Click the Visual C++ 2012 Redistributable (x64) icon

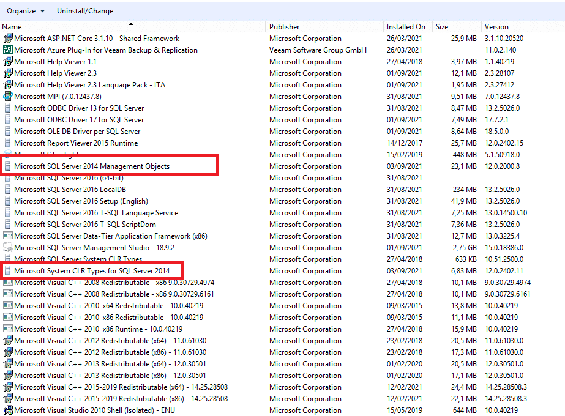pyautogui.click(x=7, y=340)
